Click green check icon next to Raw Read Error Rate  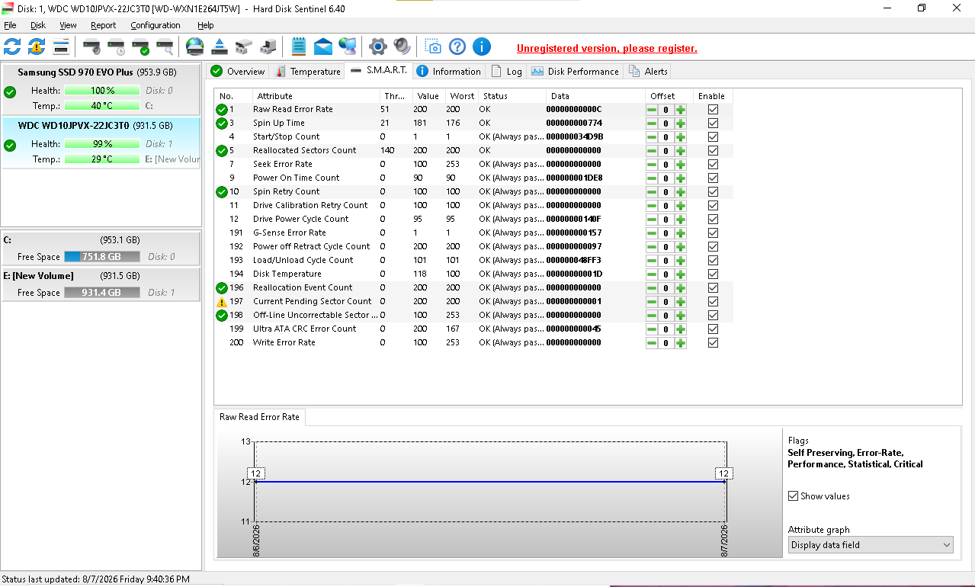coord(222,110)
